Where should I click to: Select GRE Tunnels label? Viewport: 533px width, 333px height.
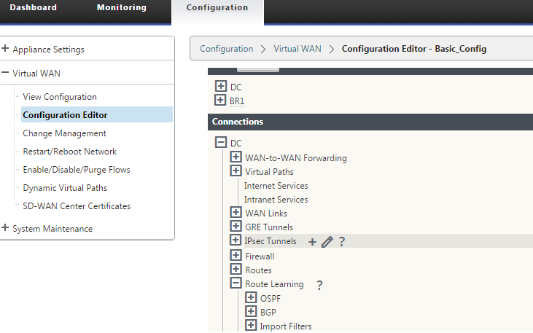[x=269, y=227]
